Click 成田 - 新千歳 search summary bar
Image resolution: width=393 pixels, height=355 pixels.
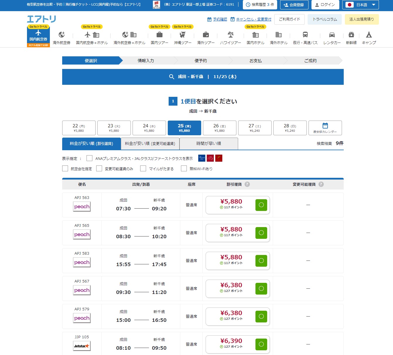tap(203, 77)
